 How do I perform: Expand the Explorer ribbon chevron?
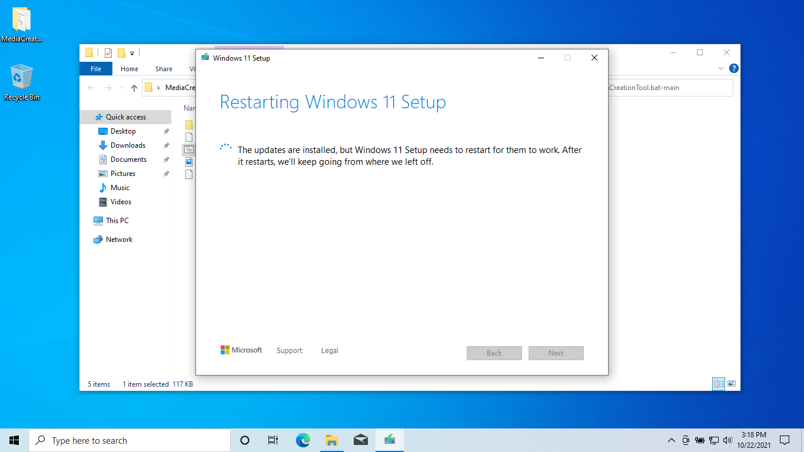click(721, 68)
